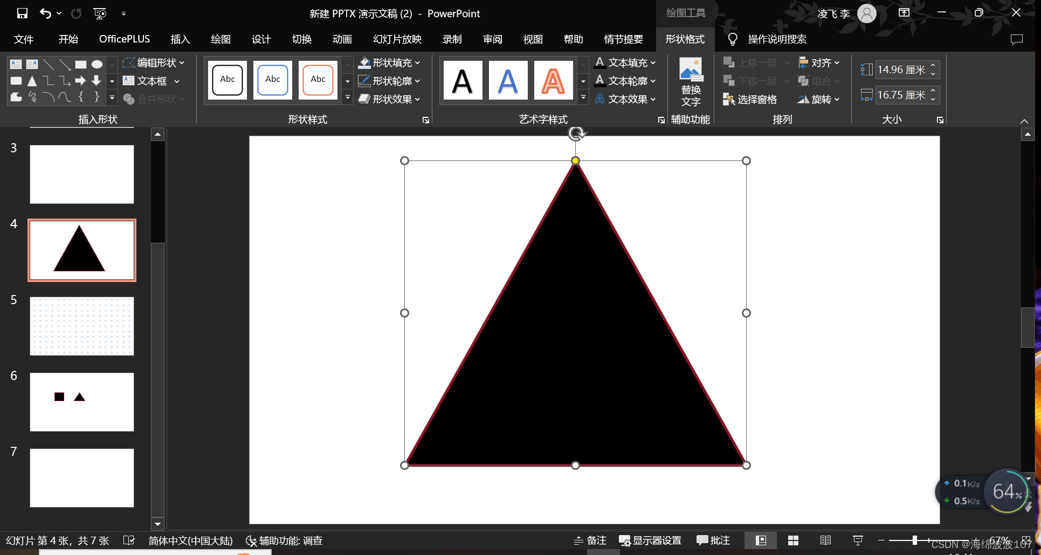Pick the line arrow shape
Screen dimensions: 1041x555
pyautogui.click(x=65, y=65)
